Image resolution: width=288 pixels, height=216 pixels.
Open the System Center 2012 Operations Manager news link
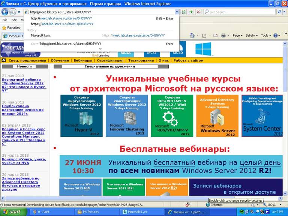24,136
